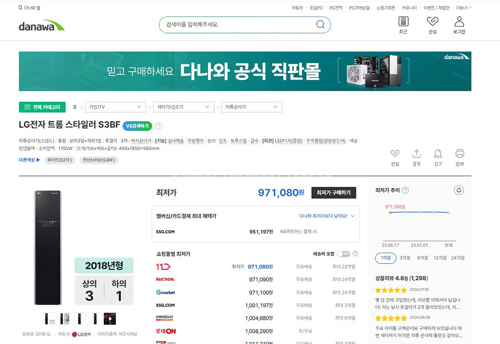Open the Lotte ON store logo

click(x=166, y=331)
